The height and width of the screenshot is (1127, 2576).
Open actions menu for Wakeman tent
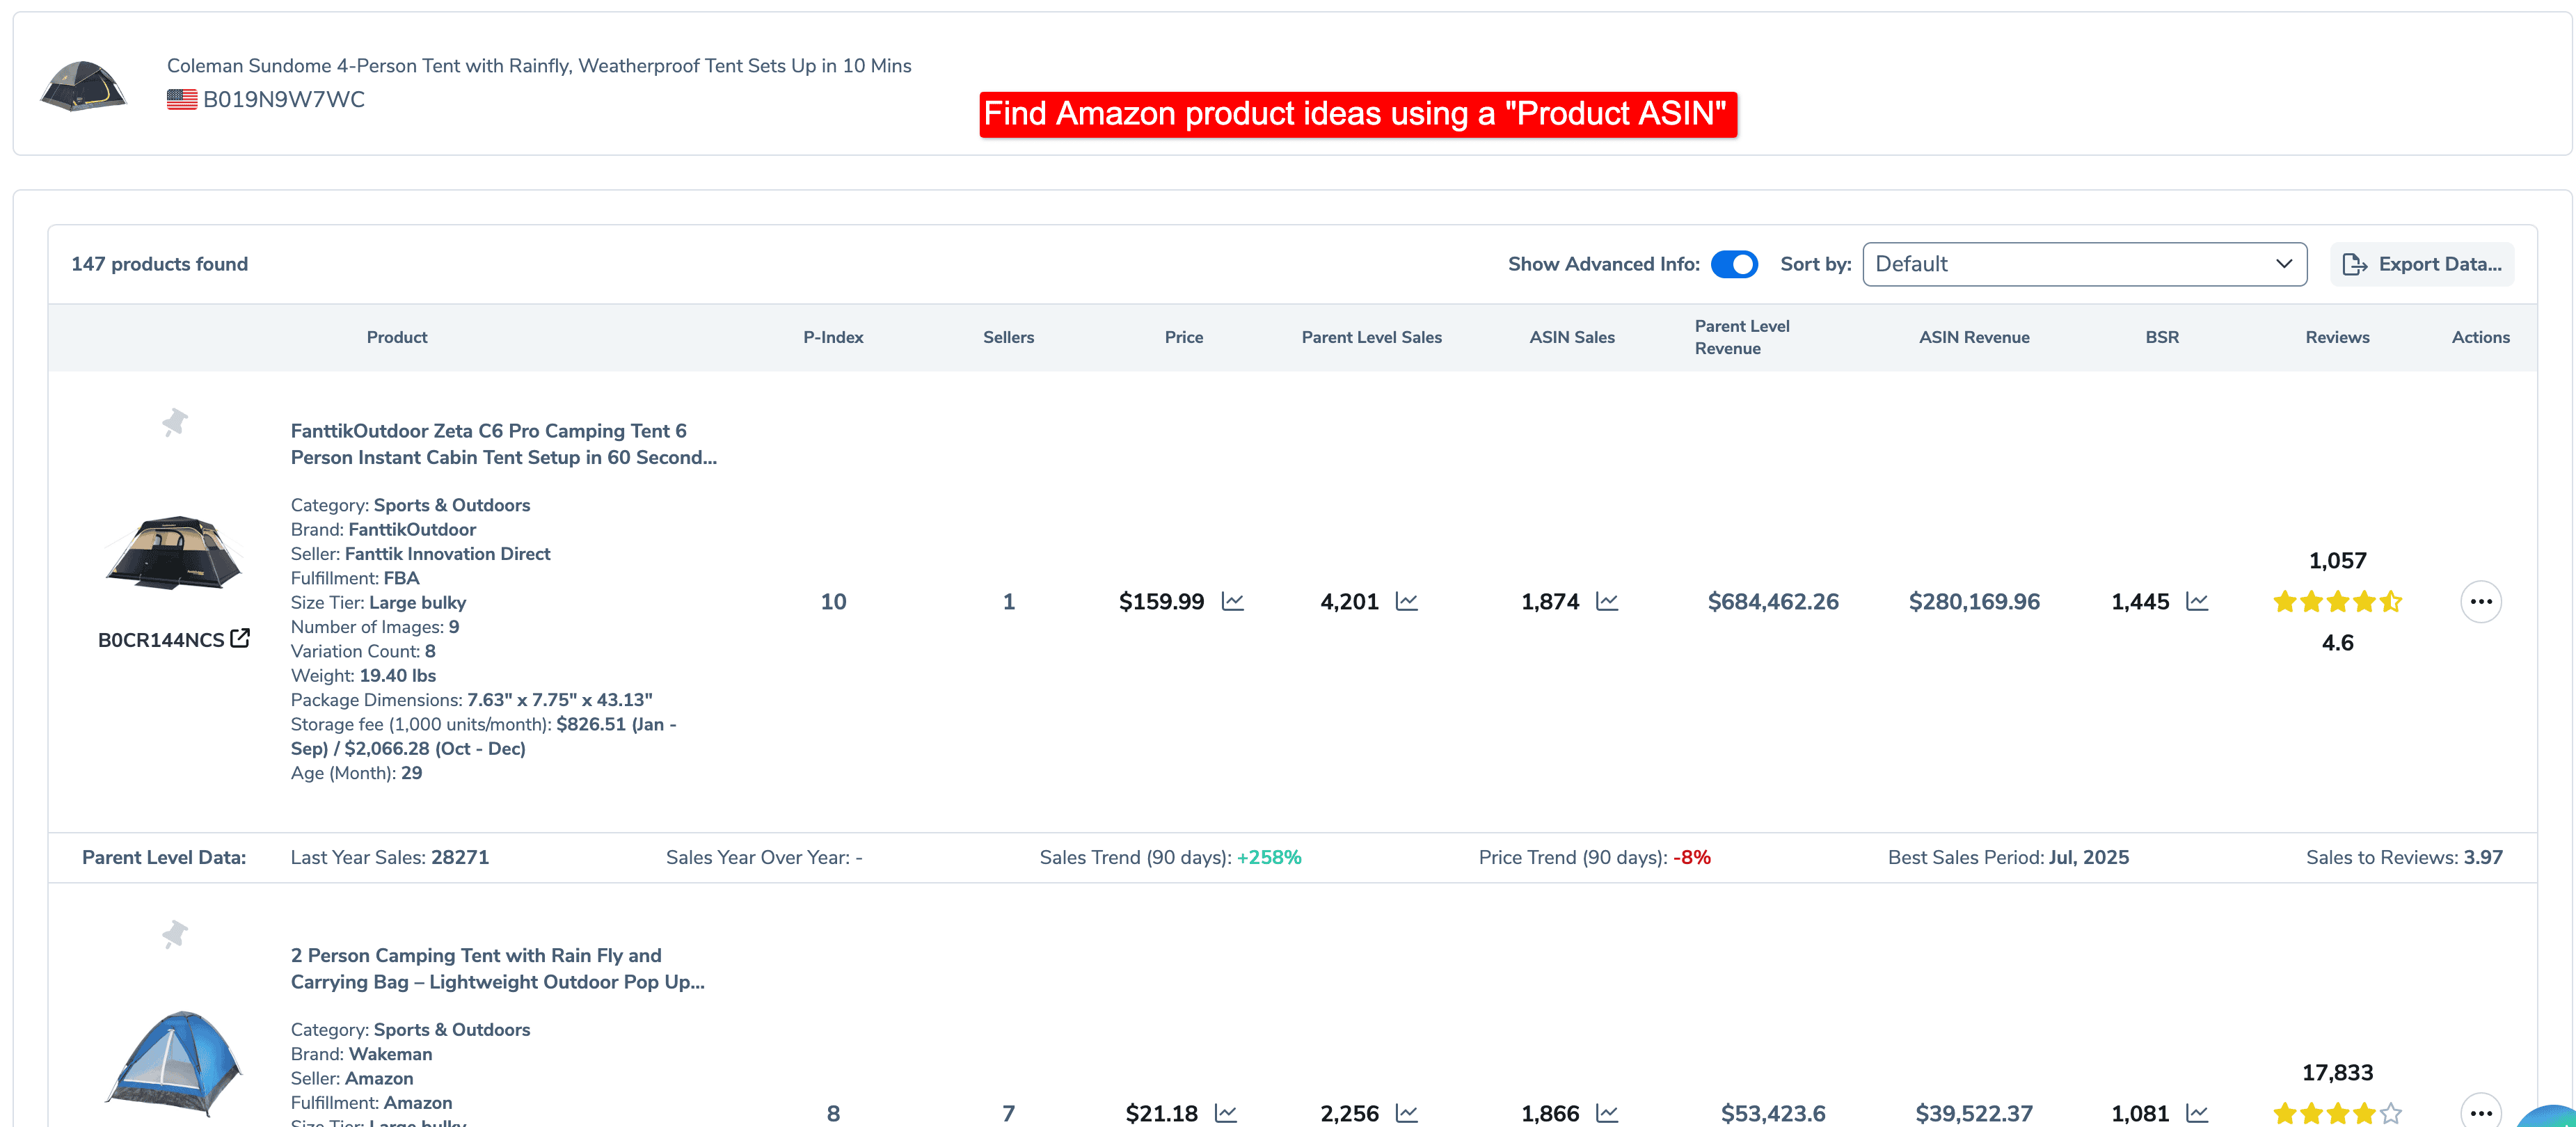(2481, 1111)
